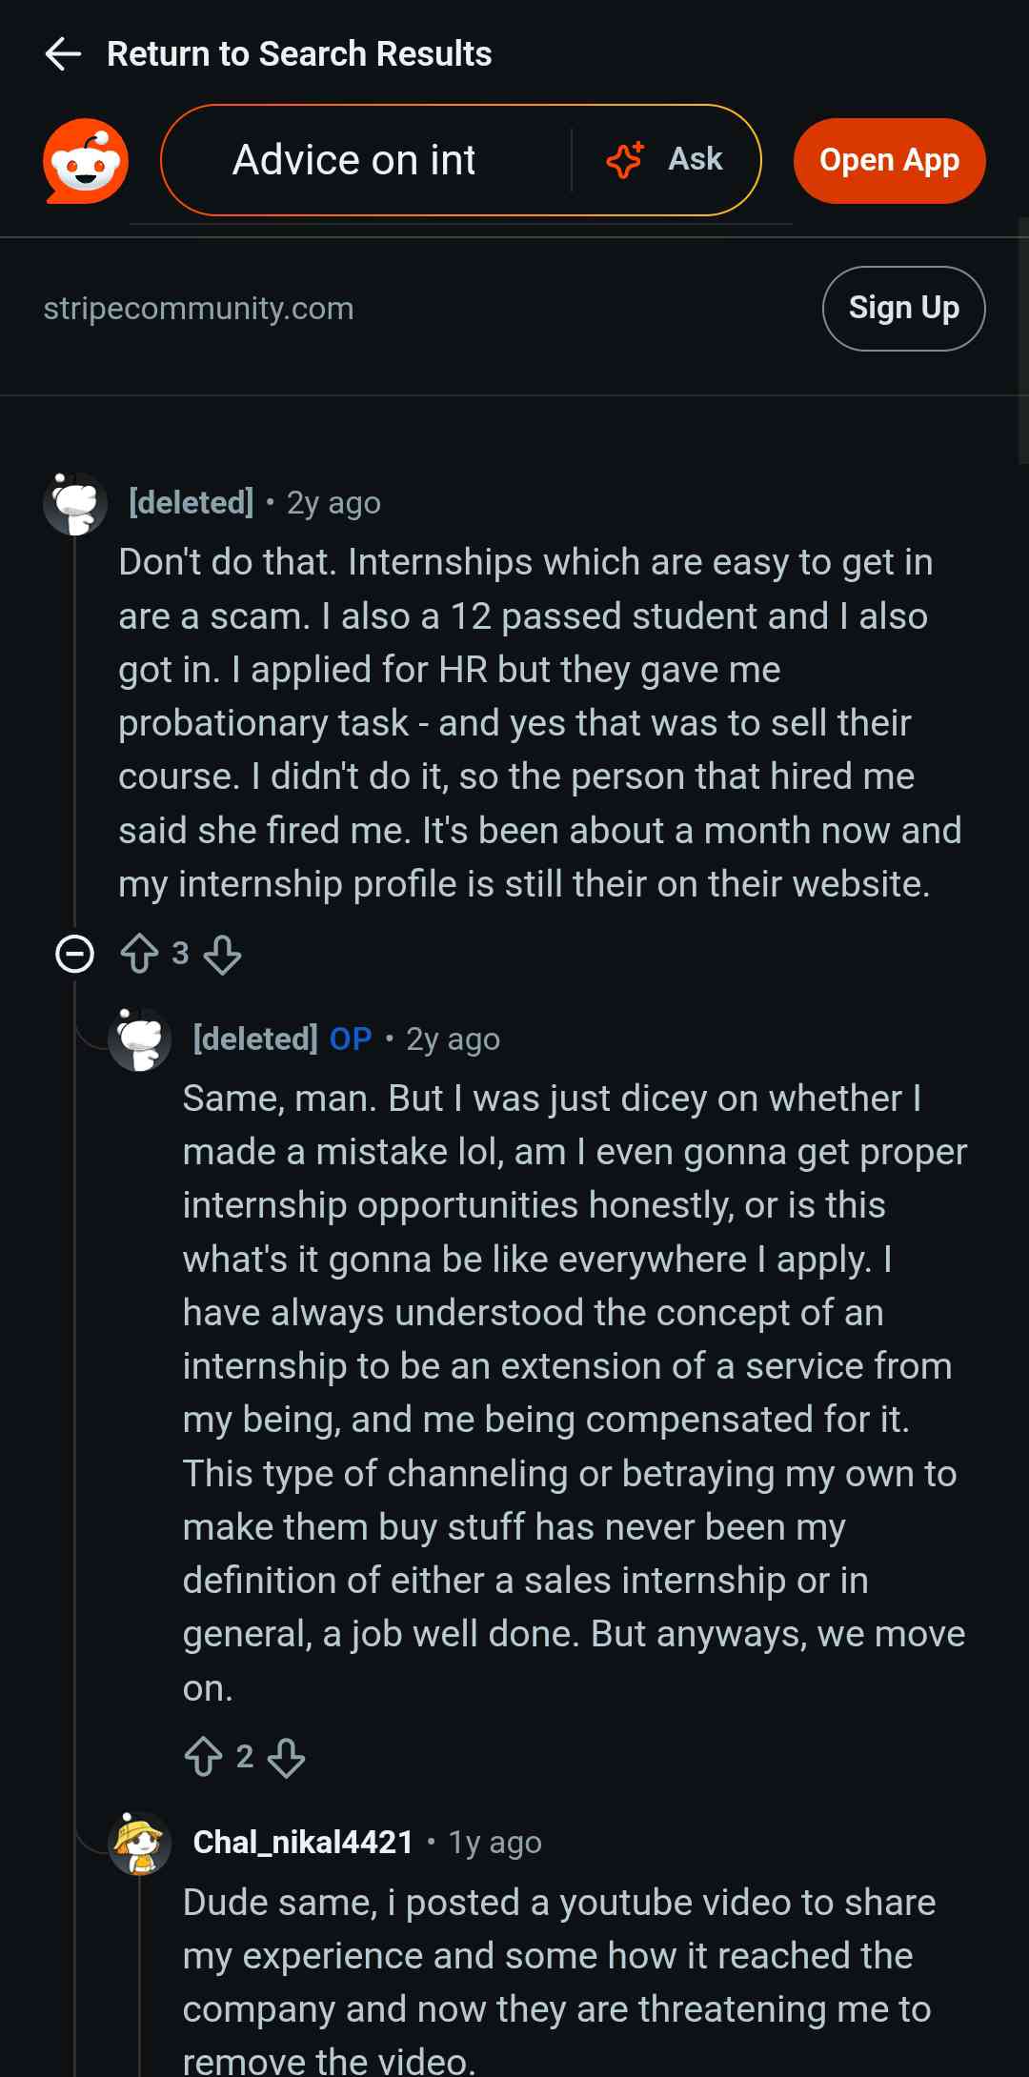Viewport: 1029px width, 2077px height.
Task: Open OP deleted user's avatar
Action: [140, 1039]
